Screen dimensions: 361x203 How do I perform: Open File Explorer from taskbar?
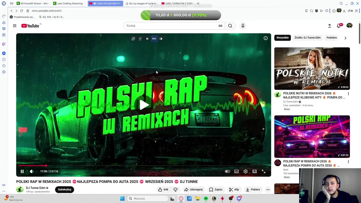[198, 198]
